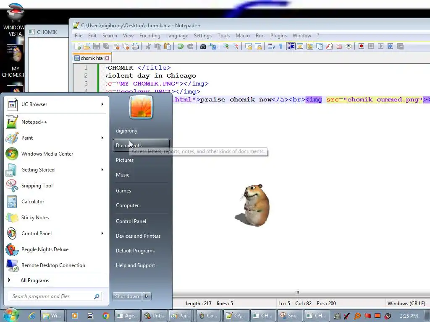Open Find with the binoculars icon

(x=203, y=46)
